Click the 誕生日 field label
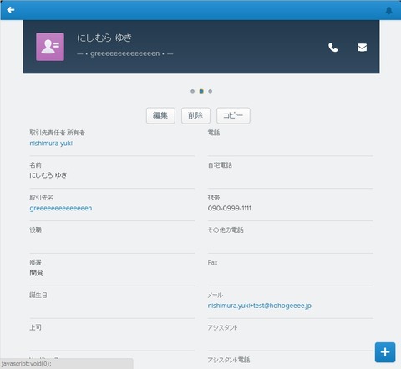Image resolution: width=401 pixels, height=369 pixels. tap(38, 295)
